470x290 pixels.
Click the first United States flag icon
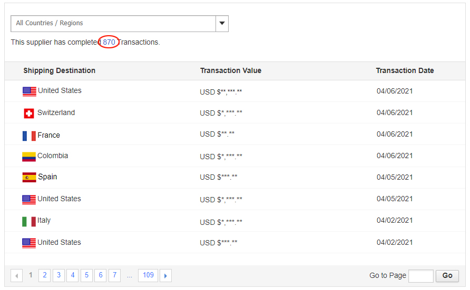point(30,91)
